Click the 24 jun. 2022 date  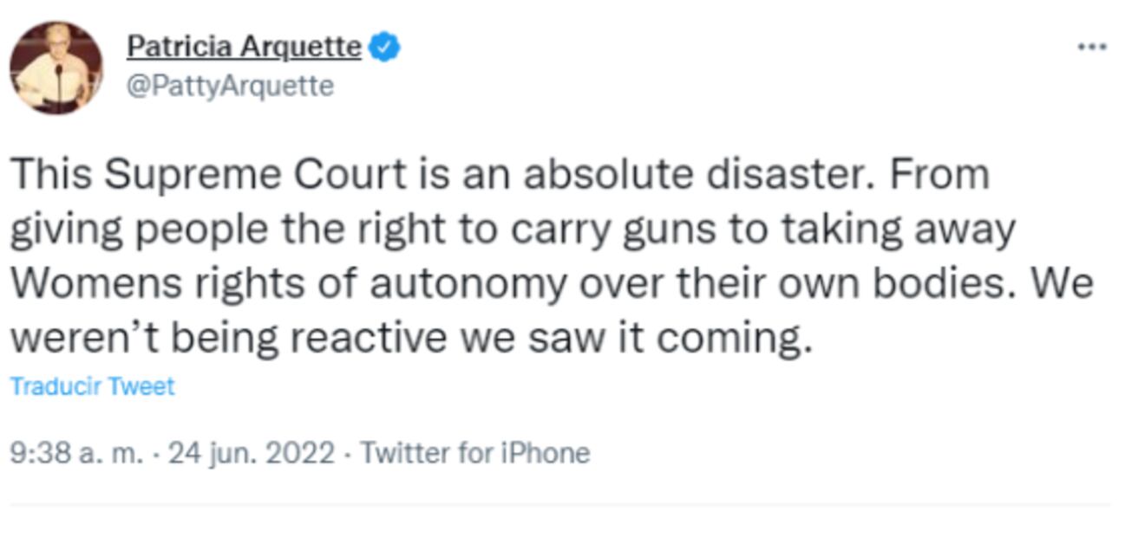coord(251,453)
